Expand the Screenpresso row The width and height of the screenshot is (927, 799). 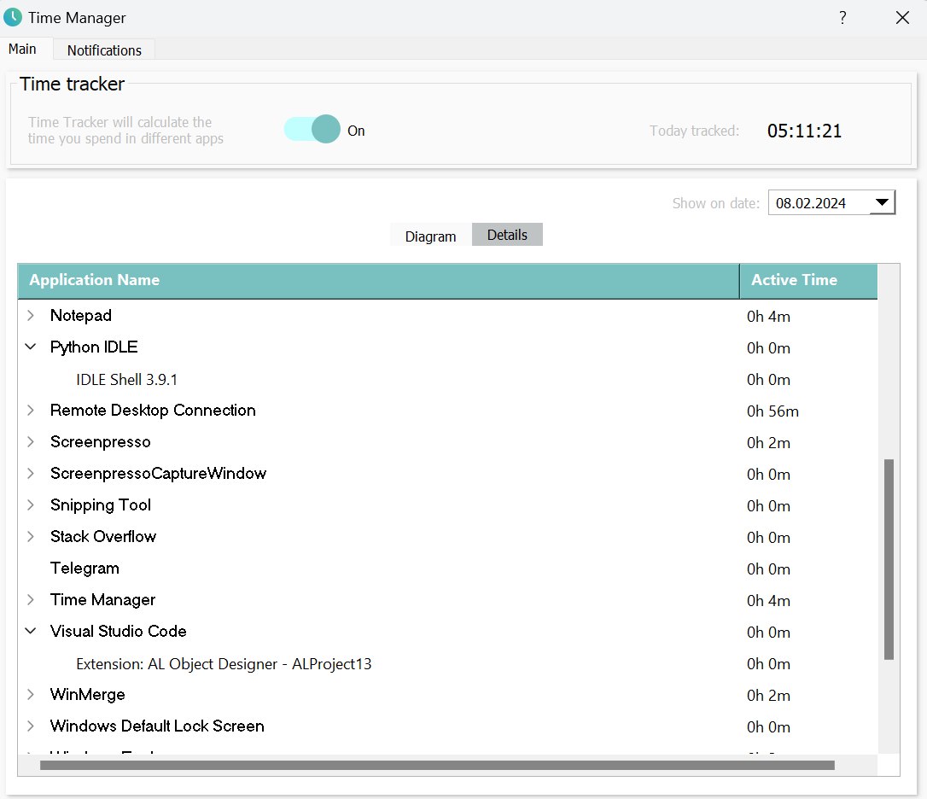click(31, 442)
